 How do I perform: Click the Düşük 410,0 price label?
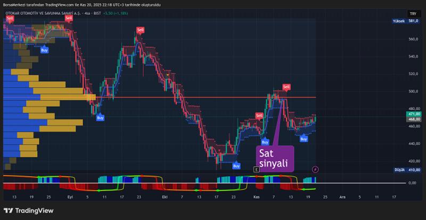tap(407, 170)
